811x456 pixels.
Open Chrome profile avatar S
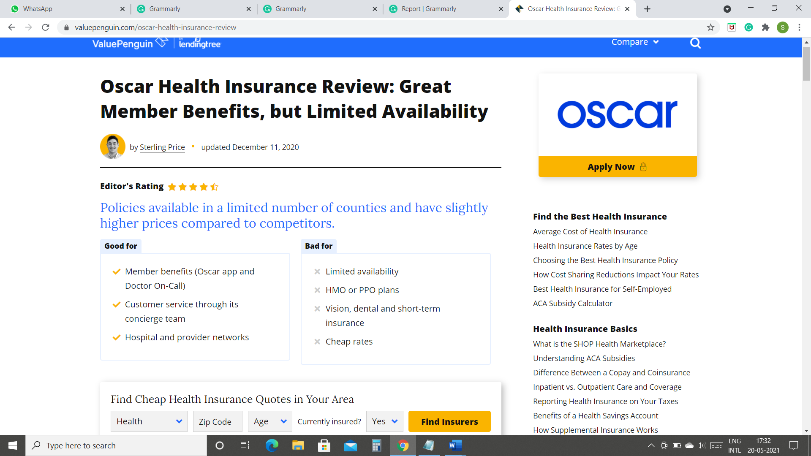pyautogui.click(x=782, y=27)
